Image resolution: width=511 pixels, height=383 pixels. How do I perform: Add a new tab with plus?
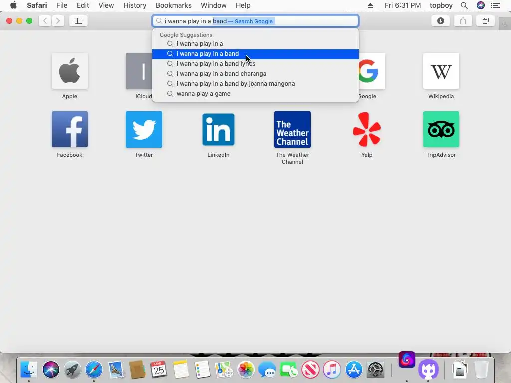pyautogui.click(x=505, y=24)
